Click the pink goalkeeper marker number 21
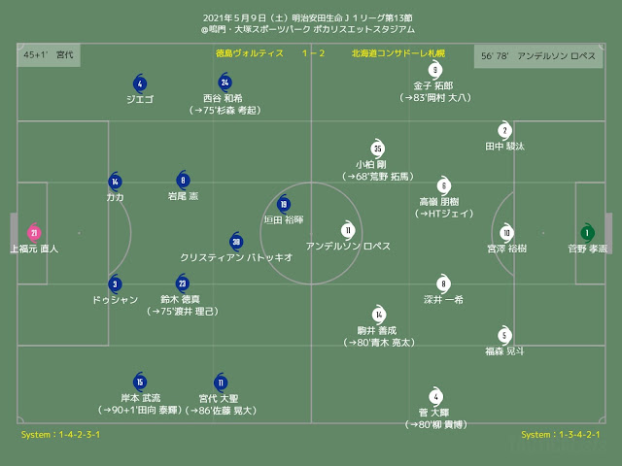The width and height of the screenshot is (622, 466). [34, 233]
